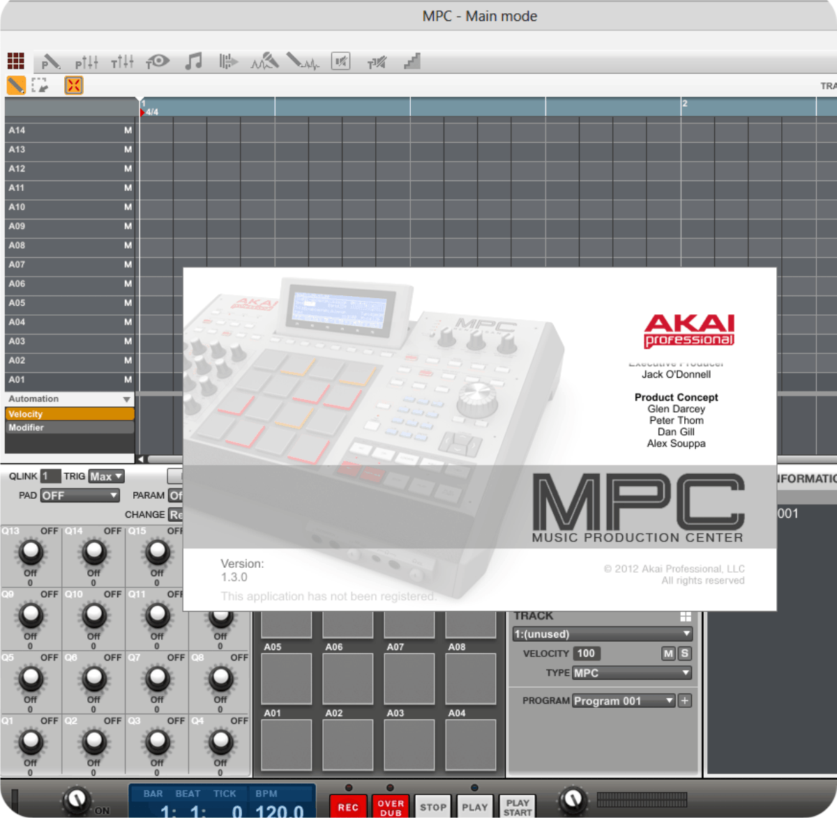
Task: Open the Program 001 dropdown
Action: tap(623, 700)
